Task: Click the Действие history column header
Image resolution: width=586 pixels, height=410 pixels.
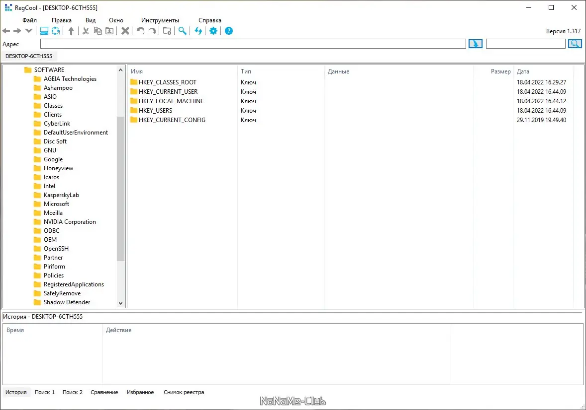Action: (x=277, y=330)
